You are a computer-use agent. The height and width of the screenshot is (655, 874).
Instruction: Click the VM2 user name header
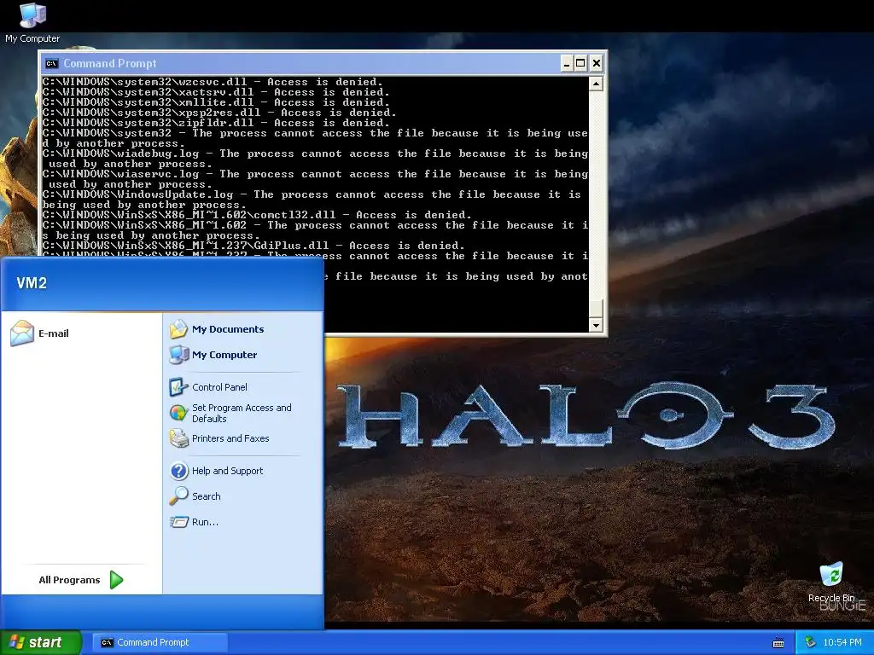[x=32, y=283]
